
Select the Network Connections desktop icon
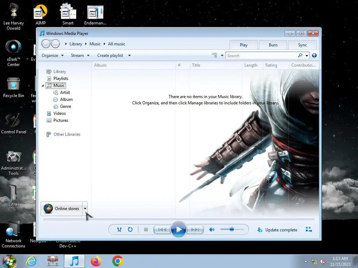coord(14,235)
